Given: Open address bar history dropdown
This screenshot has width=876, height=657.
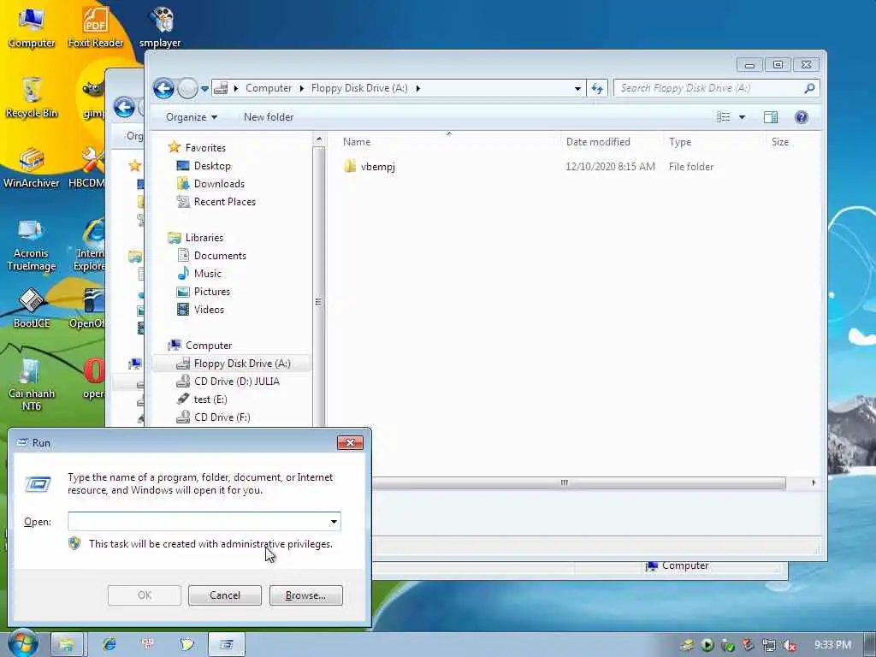Looking at the screenshot, I should (x=577, y=88).
